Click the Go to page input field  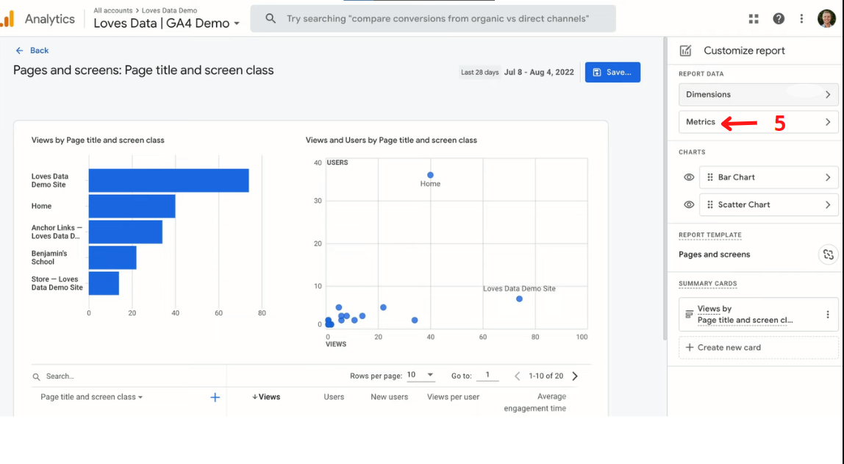(x=487, y=375)
